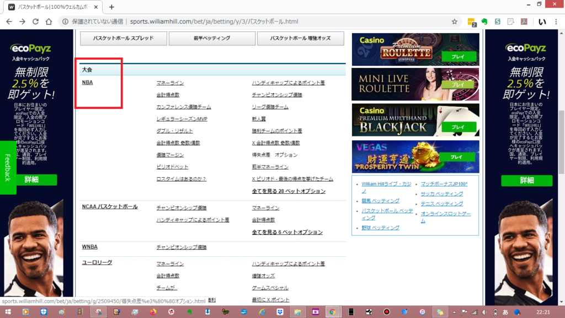Screen dimensions: 565x318
Task: Open the テニス ベッティング link
Action: (442, 204)
